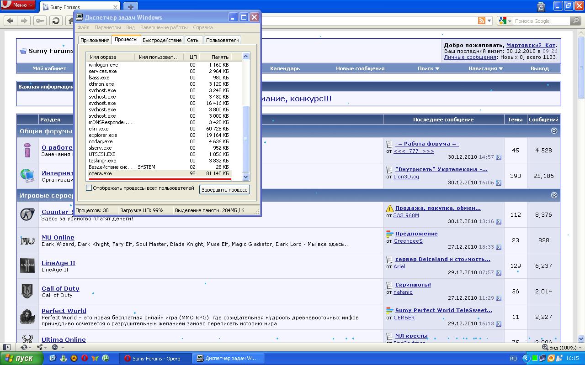Expand the 'Навигация' forum menu
The image size is (585, 365).
coord(485,68)
